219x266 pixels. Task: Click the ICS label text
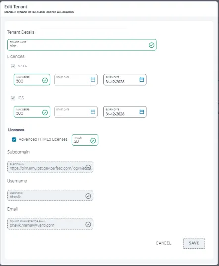pyautogui.click(x=21, y=98)
